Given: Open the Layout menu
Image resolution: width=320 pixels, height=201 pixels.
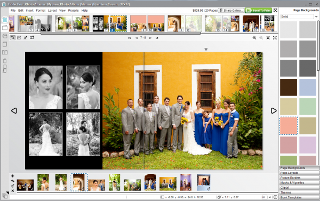Looking at the screenshot, I should coord(52,11).
